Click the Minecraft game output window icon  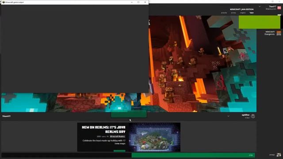(x=4, y=2)
